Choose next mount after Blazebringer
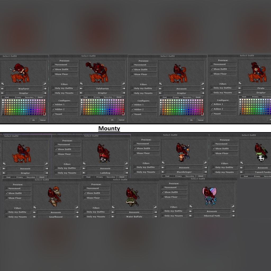The width and height of the screenshot is (271, 271). click(x=205, y=172)
